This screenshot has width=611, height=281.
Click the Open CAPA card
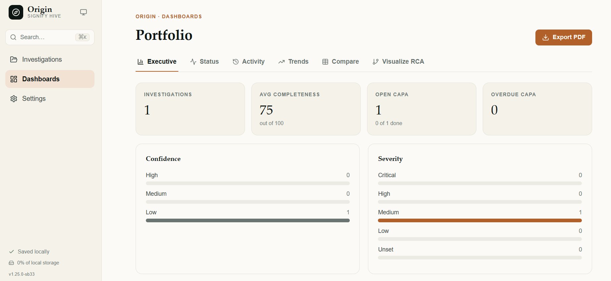click(x=422, y=109)
